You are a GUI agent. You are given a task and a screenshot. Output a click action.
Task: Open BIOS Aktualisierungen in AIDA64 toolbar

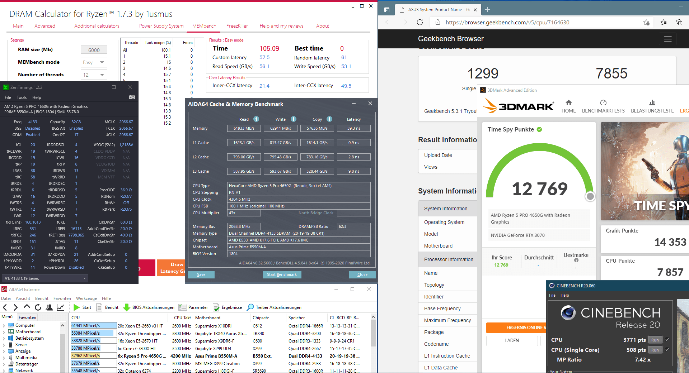coord(149,307)
